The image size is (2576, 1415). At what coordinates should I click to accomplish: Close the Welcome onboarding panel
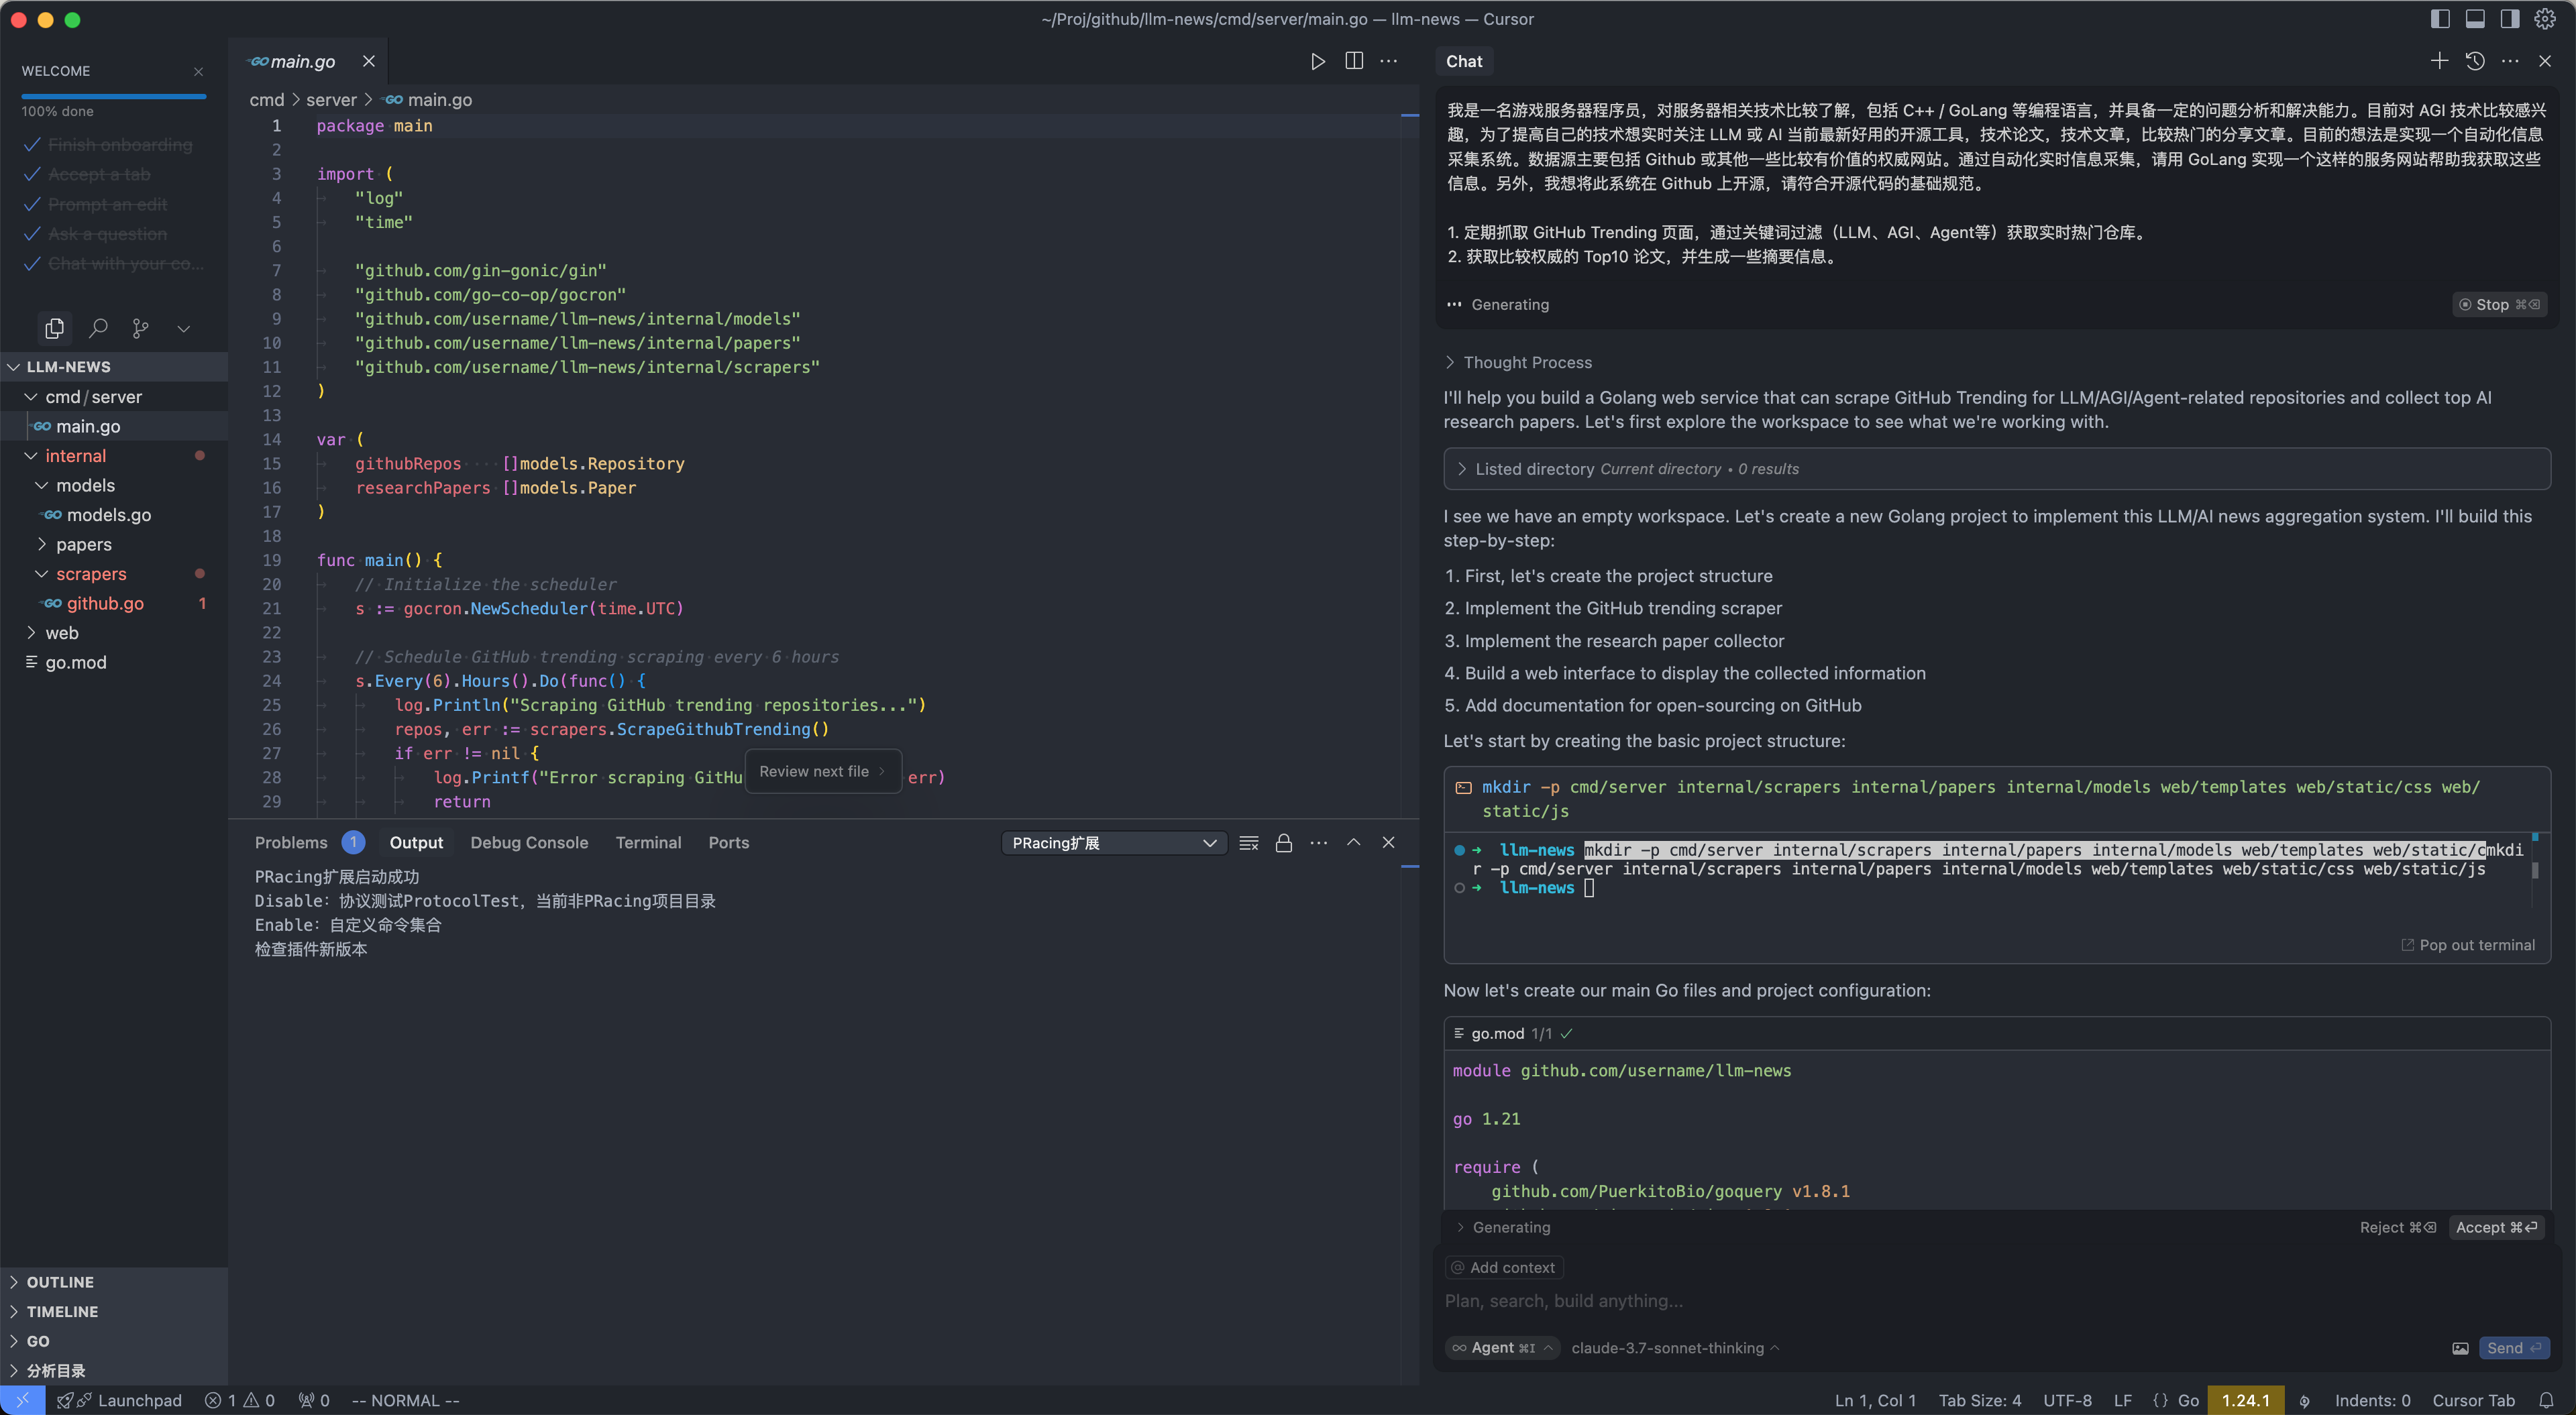198,71
